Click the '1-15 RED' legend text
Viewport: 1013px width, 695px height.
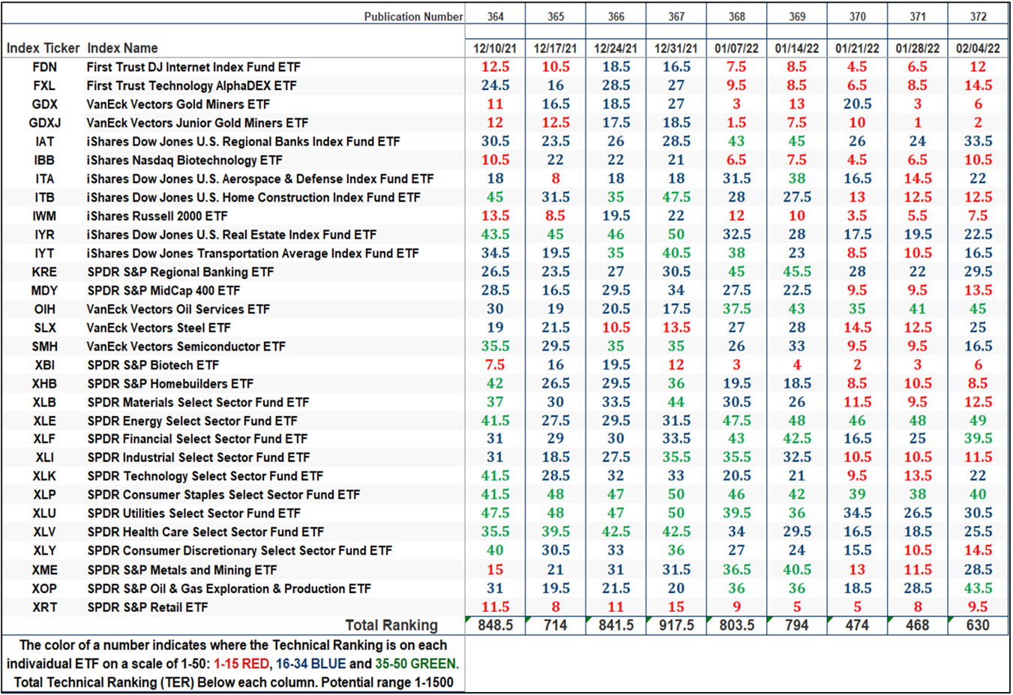pos(241,664)
